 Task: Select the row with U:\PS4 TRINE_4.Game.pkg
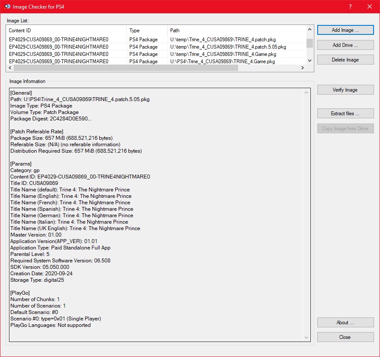click(156, 62)
